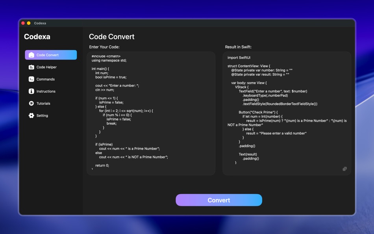Click the Commands terminal icon
374x234 pixels.
31,79
